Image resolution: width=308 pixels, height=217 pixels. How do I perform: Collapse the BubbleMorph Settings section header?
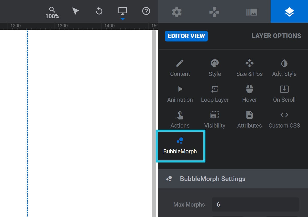(233, 179)
